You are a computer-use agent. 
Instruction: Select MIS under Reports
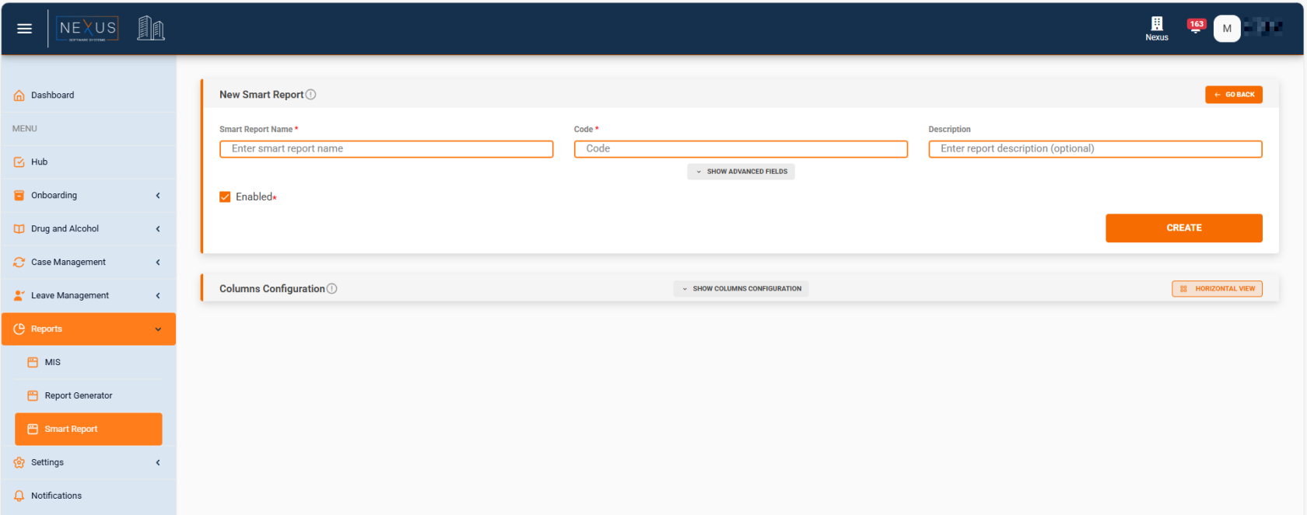pyautogui.click(x=52, y=363)
